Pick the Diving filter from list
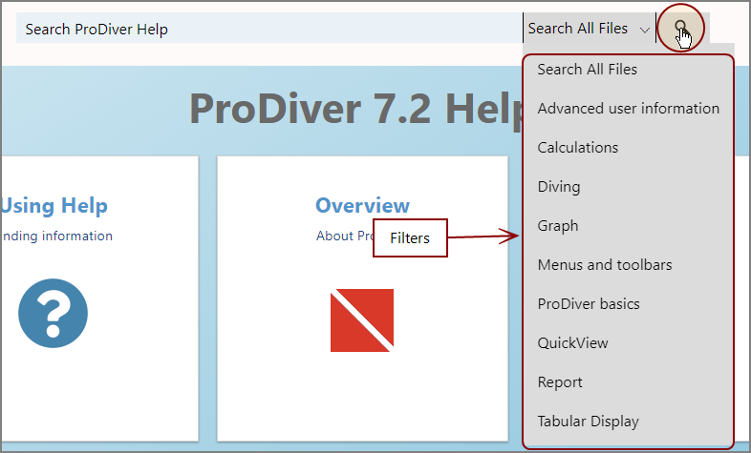 (558, 186)
